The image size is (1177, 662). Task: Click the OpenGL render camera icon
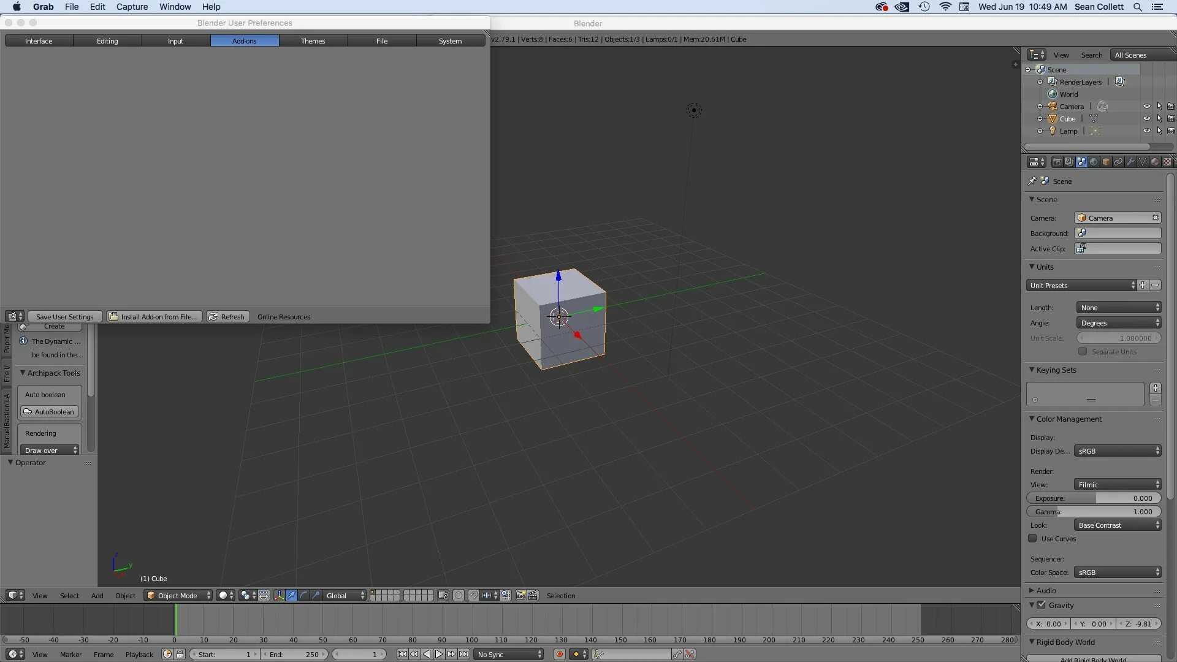pyautogui.click(x=520, y=595)
